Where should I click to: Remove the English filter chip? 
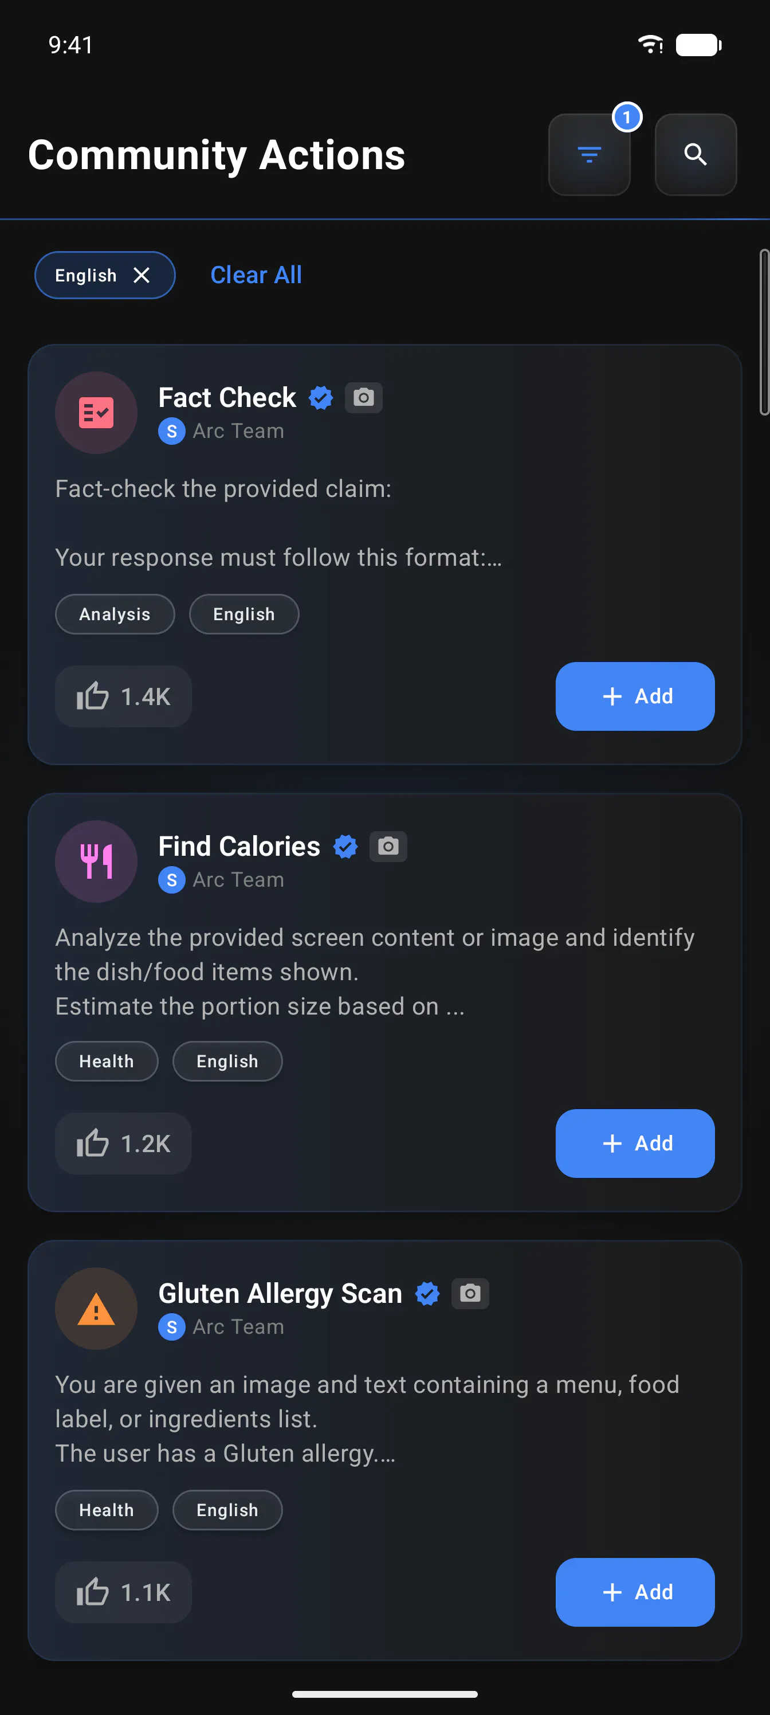pyautogui.click(x=141, y=275)
